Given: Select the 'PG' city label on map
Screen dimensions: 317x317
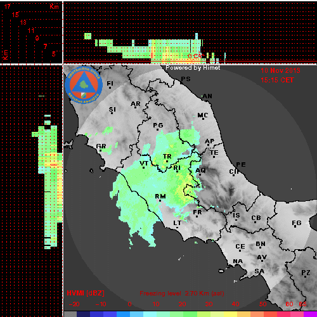Looking at the screenshot, I should click(158, 126).
